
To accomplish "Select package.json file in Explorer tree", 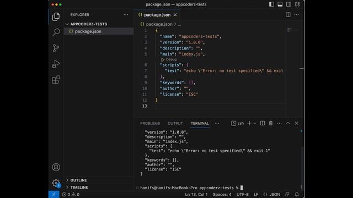I will 99,31.
